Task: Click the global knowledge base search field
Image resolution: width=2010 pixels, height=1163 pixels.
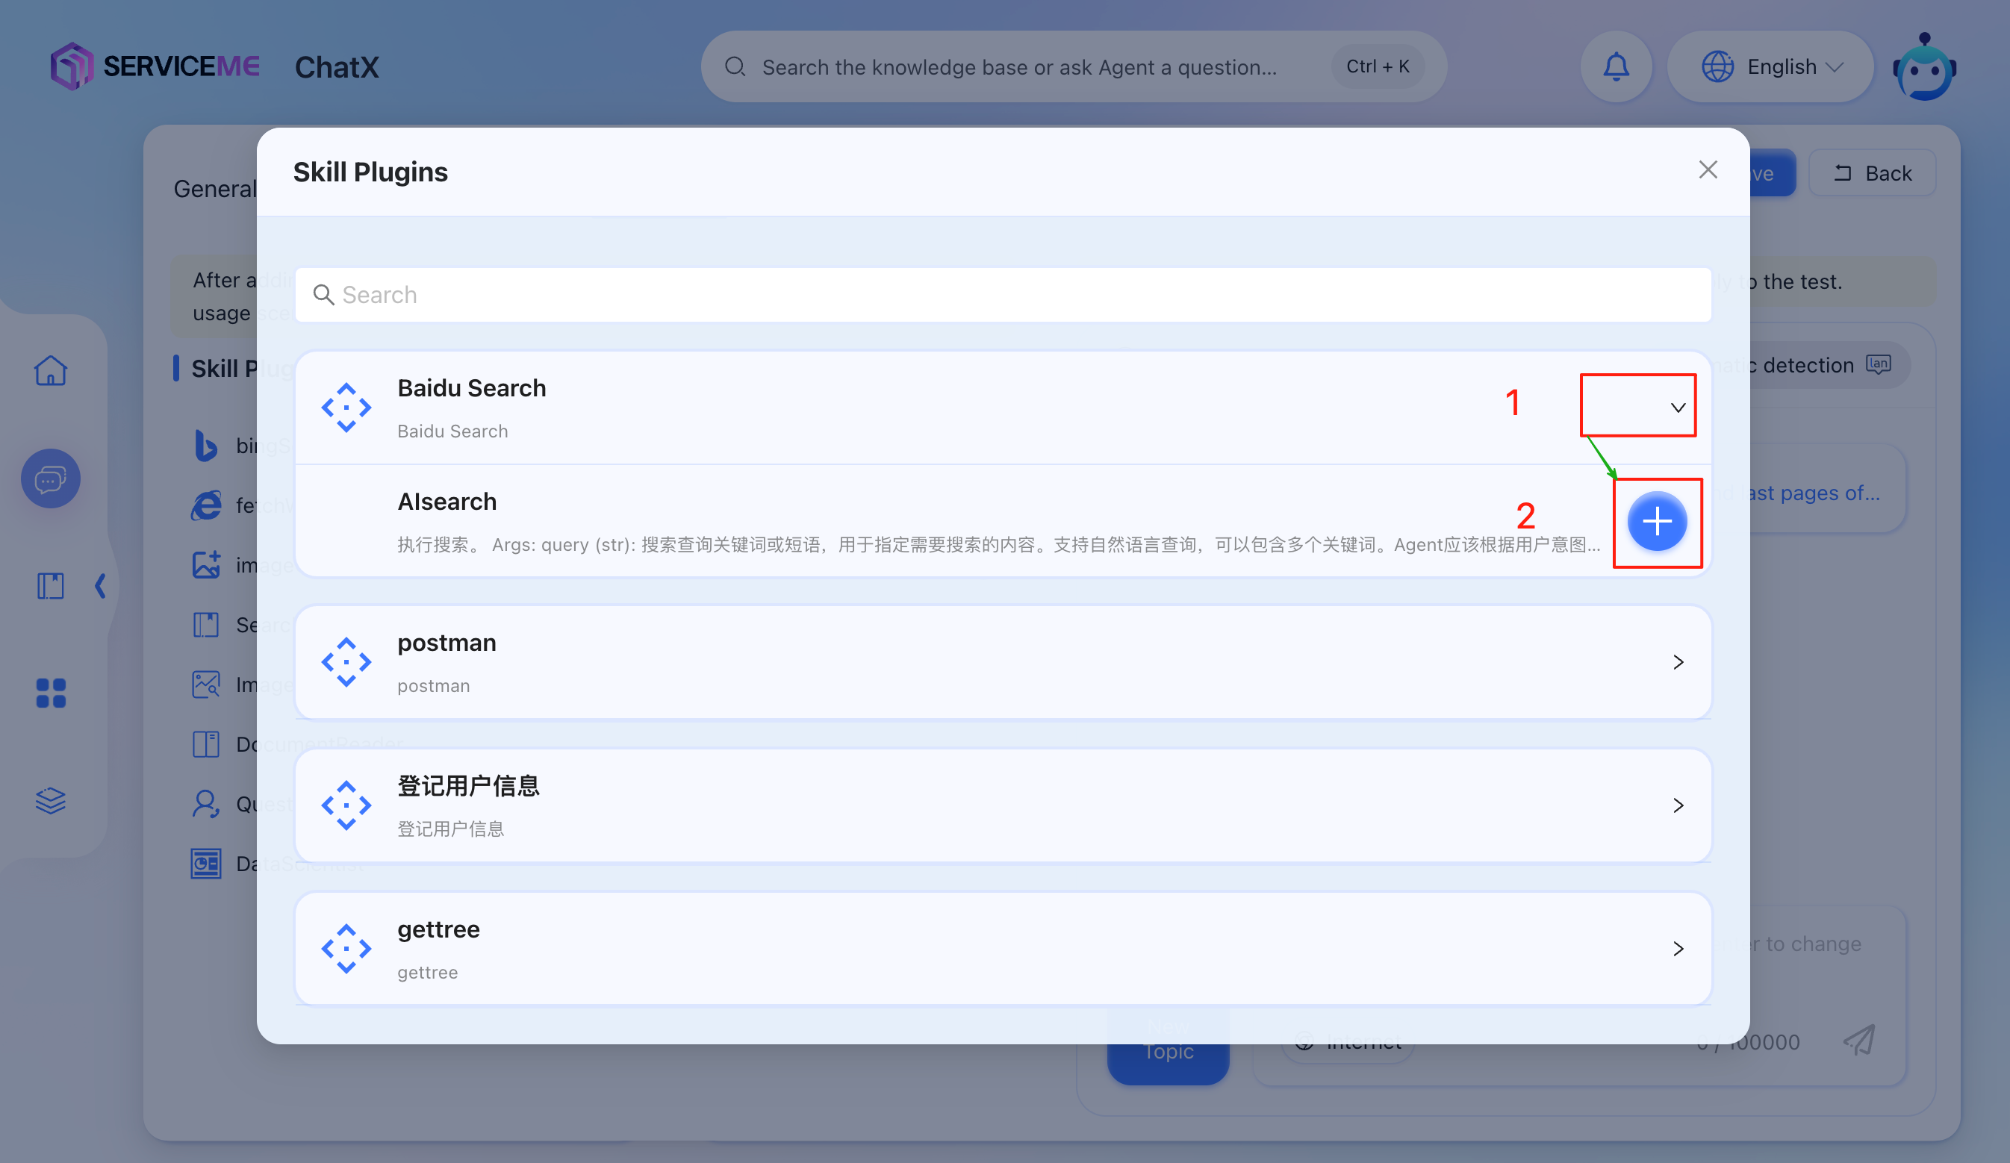Action: [x=1074, y=67]
